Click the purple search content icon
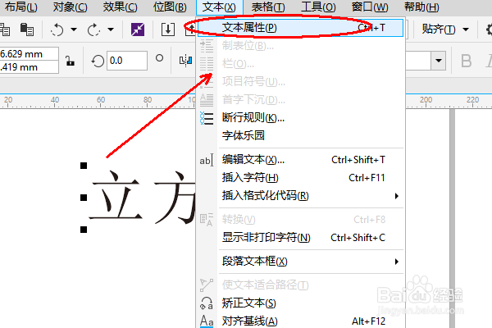This screenshot has width=492, height=328. 138,30
